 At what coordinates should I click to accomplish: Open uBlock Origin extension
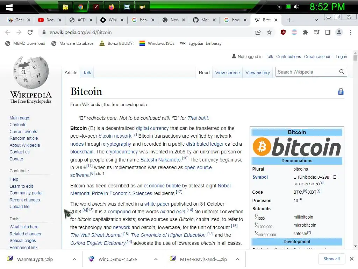point(283,32)
